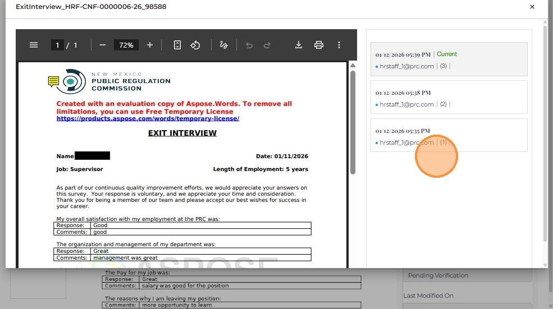Select the current version from 05:39 PM
The height and width of the screenshot is (309, 553).
pyautogui.click(x=449, y=59)
